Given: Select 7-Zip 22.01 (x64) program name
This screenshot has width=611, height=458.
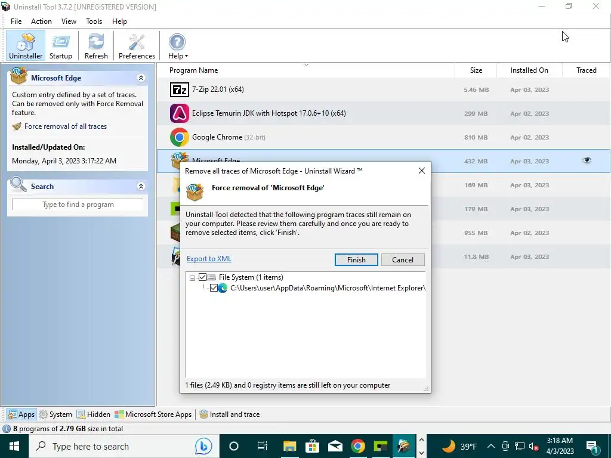Looking at the screenshot, I should click(218, 89).
